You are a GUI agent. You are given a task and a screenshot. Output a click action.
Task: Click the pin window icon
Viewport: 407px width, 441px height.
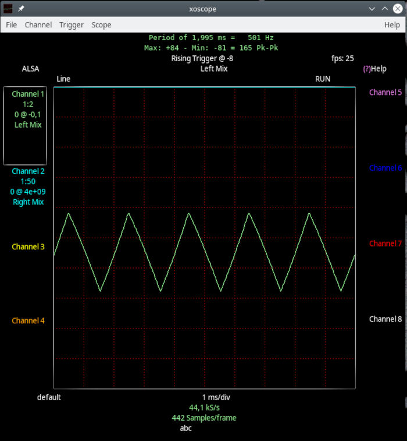coord(21,9)
